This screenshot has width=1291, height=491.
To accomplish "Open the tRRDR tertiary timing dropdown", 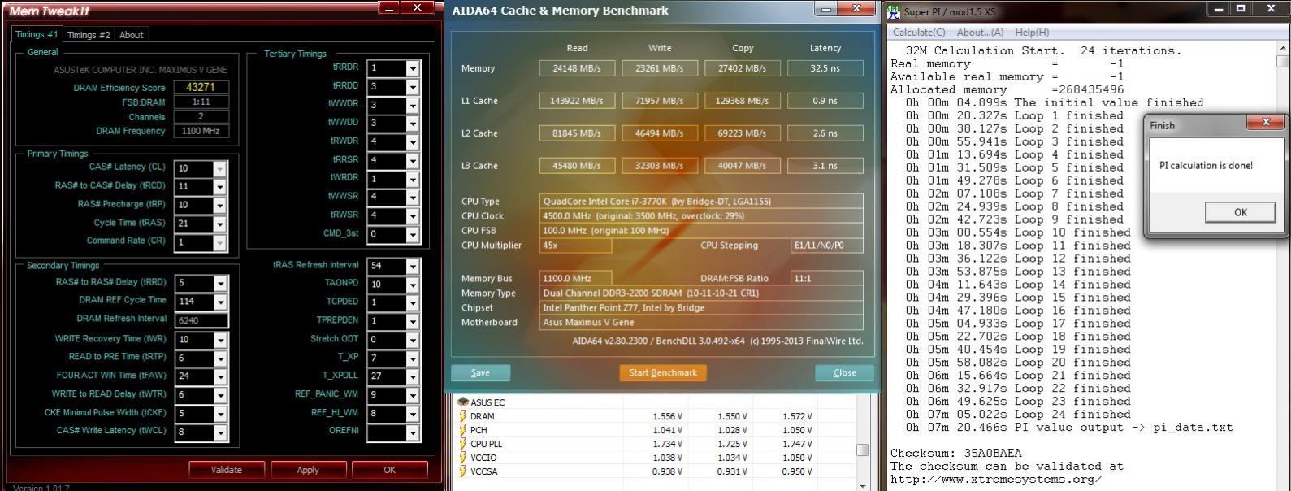I will click(x=413, y=68).
